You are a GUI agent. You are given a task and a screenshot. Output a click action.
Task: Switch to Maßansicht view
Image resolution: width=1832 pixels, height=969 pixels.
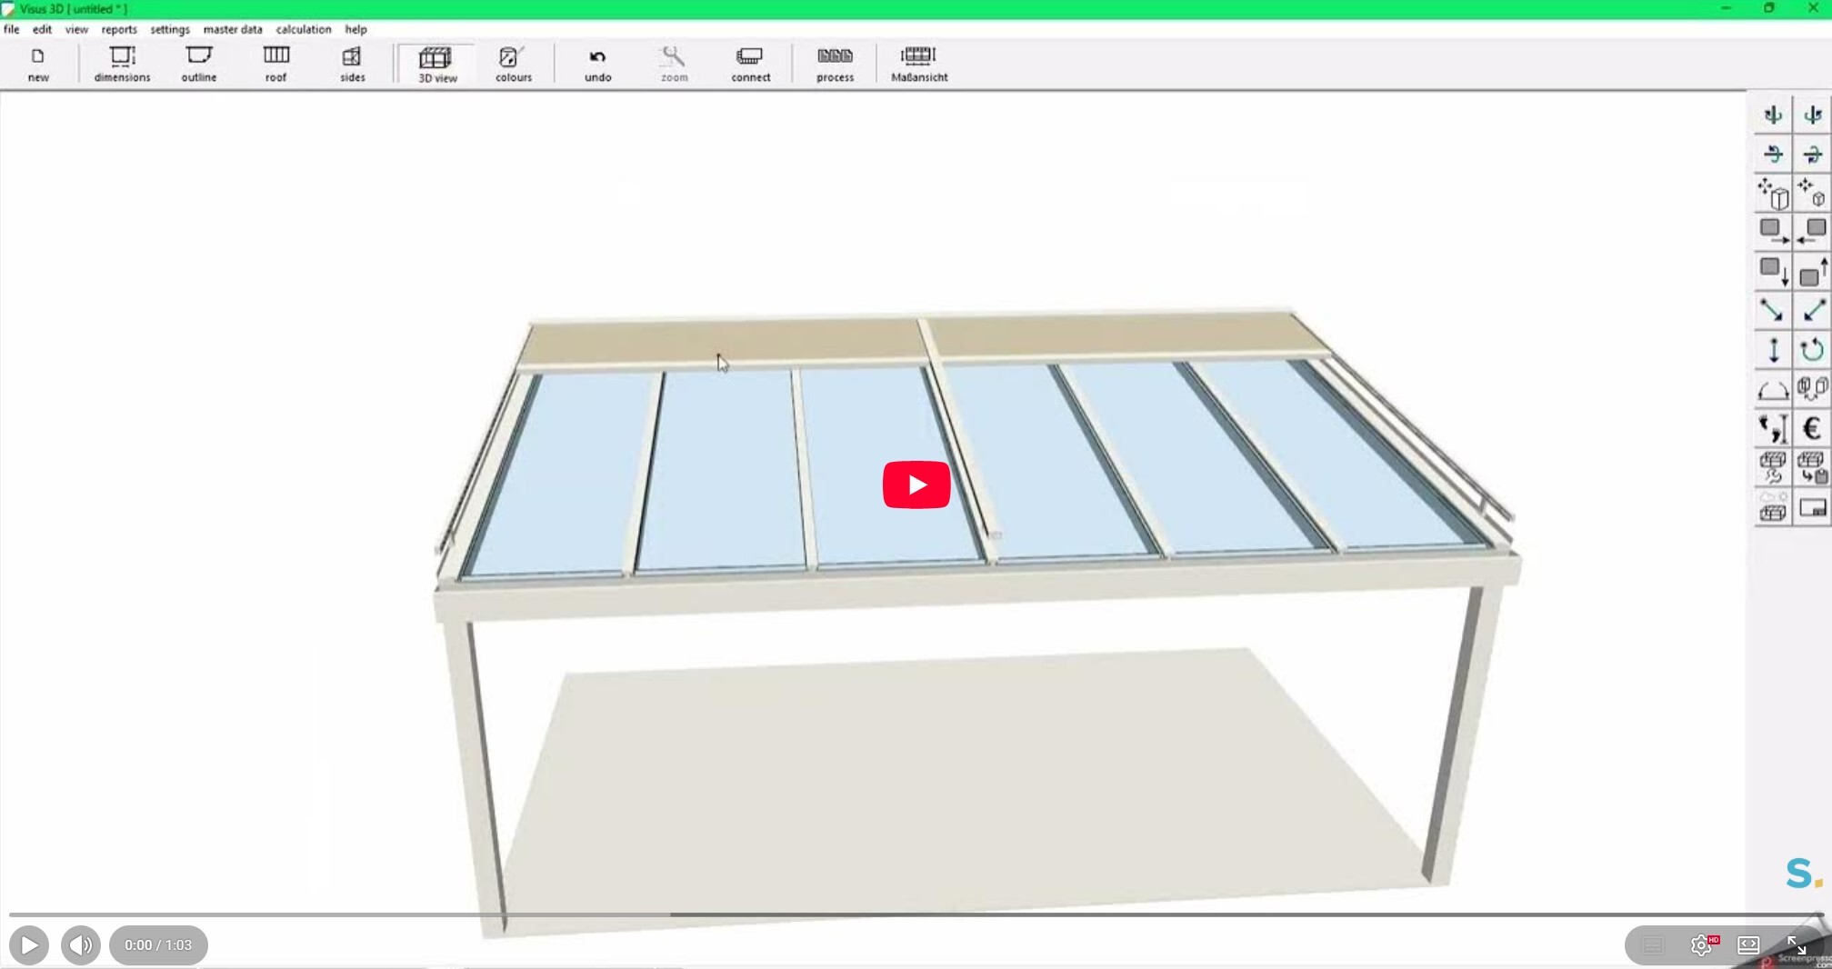pos(918,65)
